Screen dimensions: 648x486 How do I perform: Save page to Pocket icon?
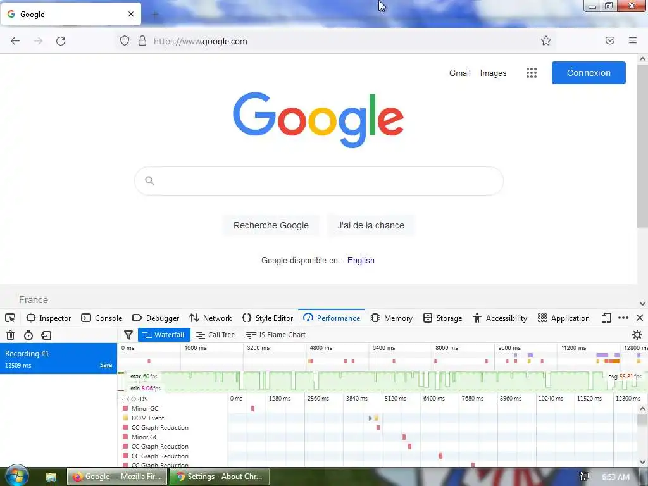(x=609, y=40)
